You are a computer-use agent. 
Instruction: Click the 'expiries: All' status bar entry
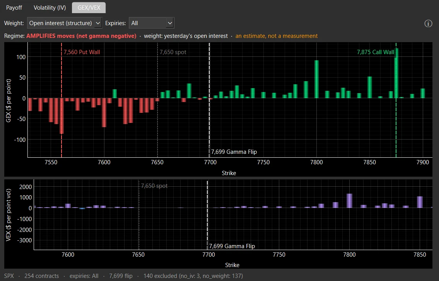(x=84, y=276)
